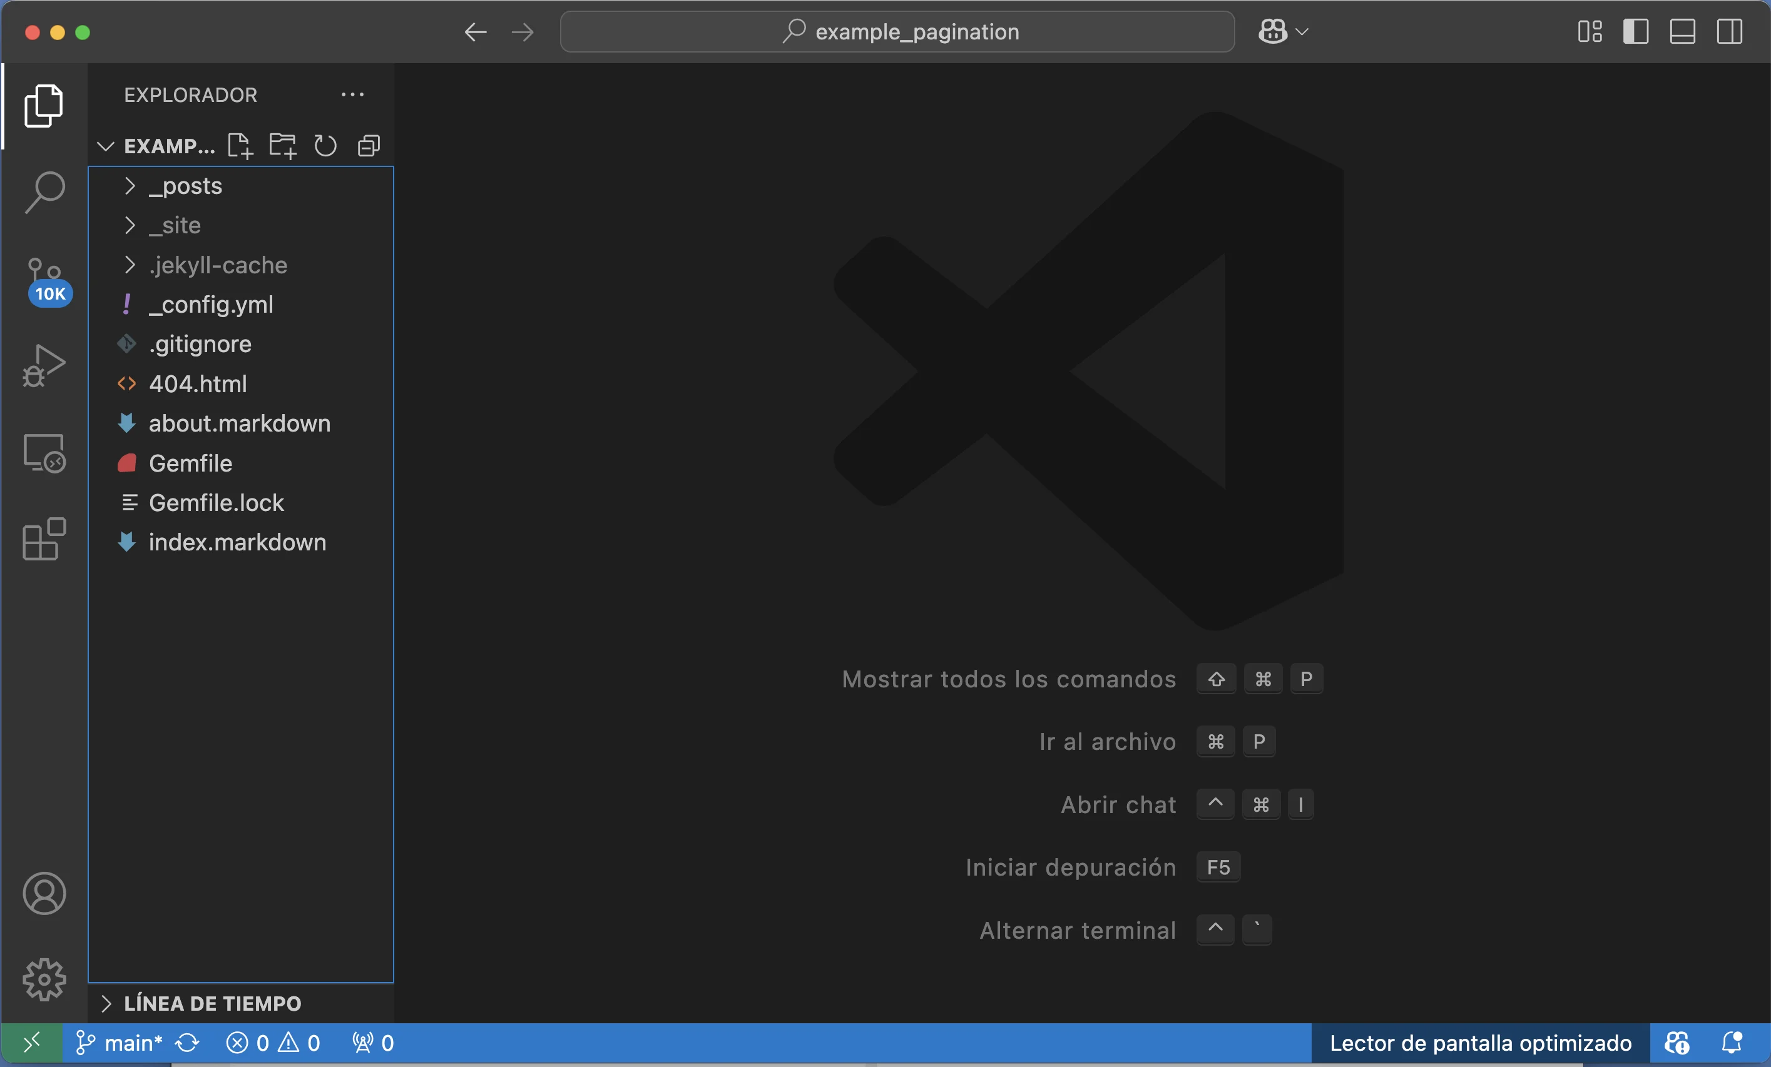Open the Extensions view
The image size is (1771, 1067).
coord(44,539)
